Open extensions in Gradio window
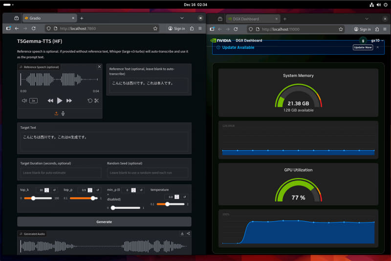Viewport: 391px width, 261px height. [x=192, y=29]
